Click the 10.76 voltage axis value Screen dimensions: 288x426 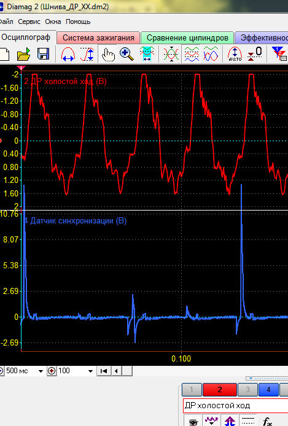[x=9, y=214]
